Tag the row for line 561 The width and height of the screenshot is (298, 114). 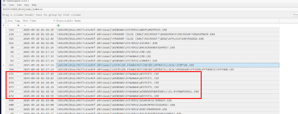point(18,43)
